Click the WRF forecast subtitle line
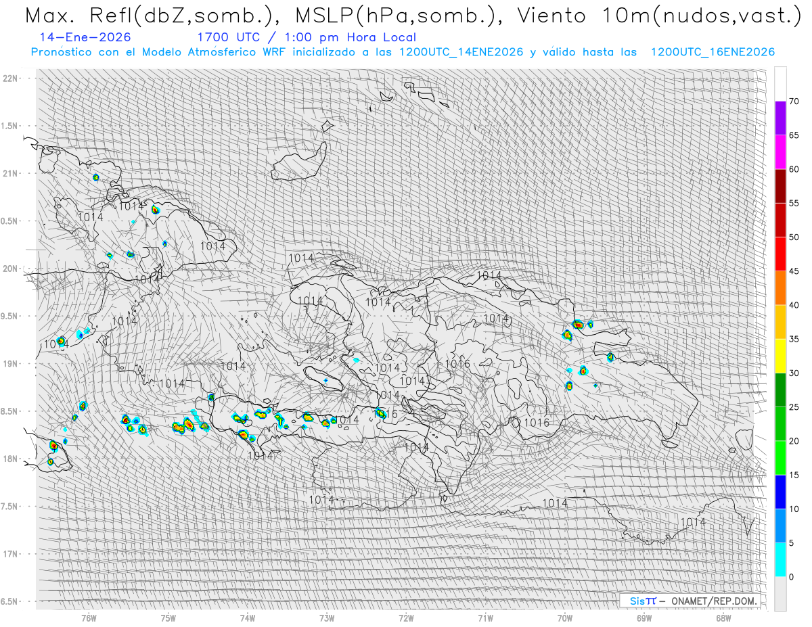This screenshot has width=812, height=627. [x=403, y=52]
